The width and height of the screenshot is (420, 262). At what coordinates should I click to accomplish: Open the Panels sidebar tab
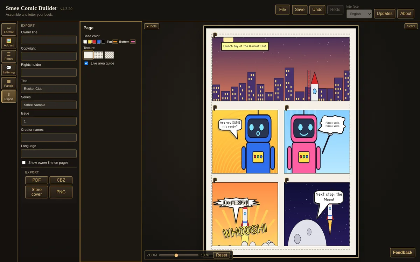pyautogui.click(x=9, y=83)
